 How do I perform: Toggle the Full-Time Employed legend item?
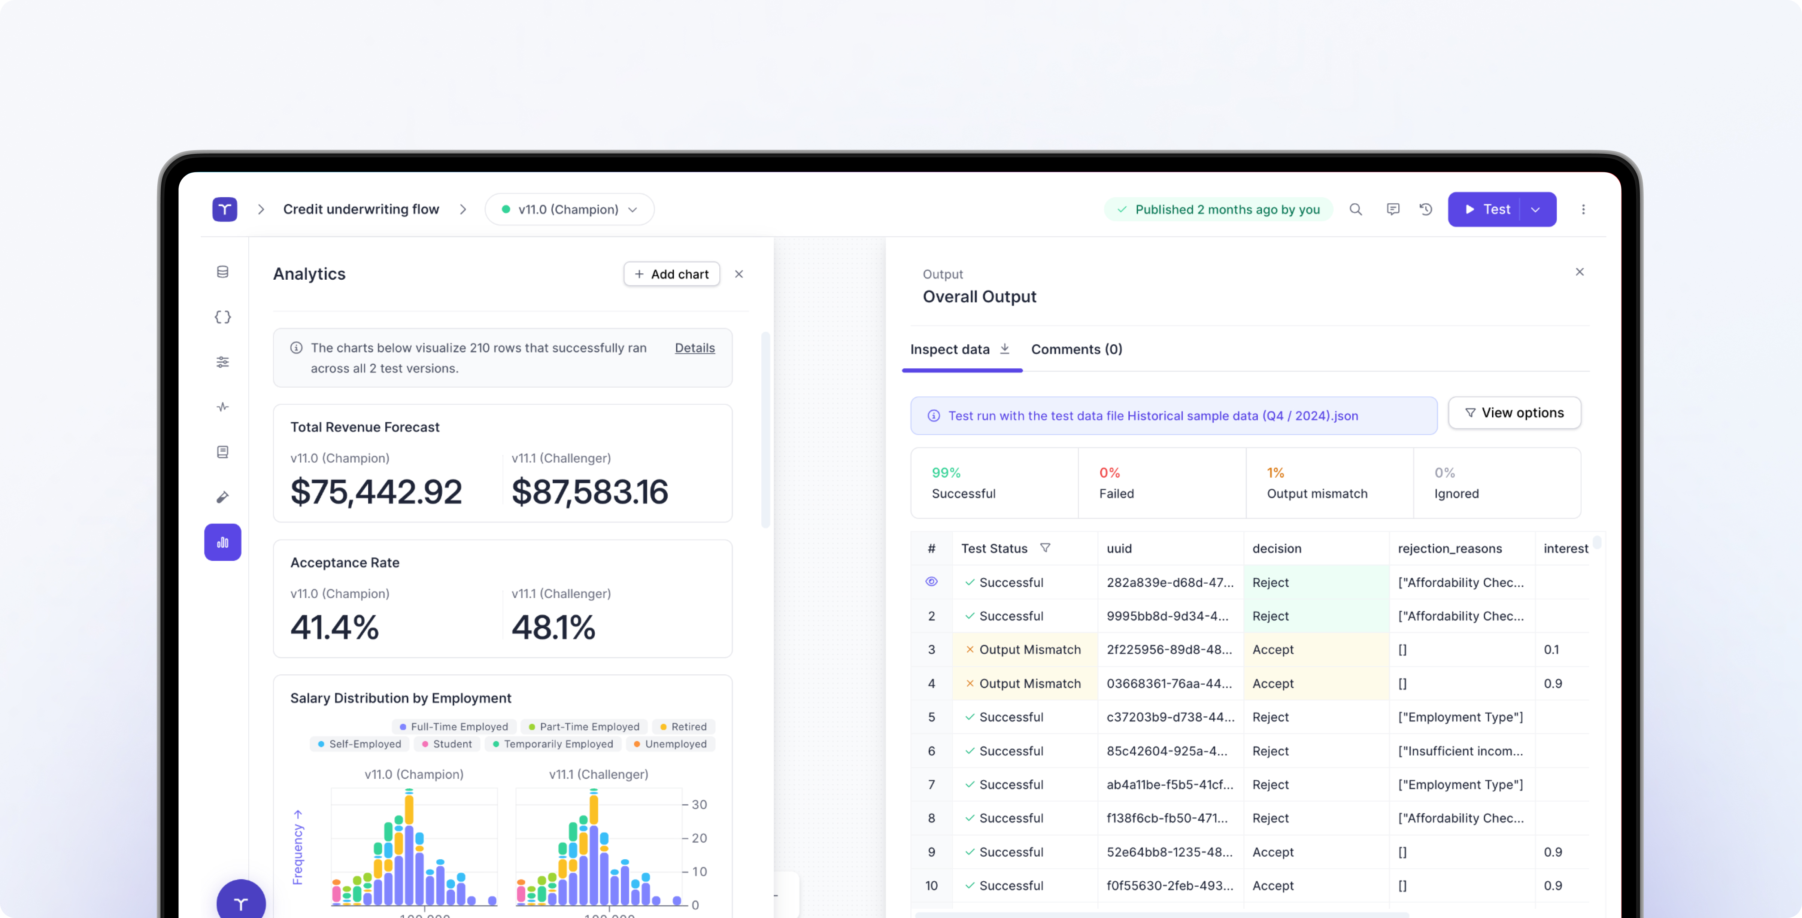(453, 726)
